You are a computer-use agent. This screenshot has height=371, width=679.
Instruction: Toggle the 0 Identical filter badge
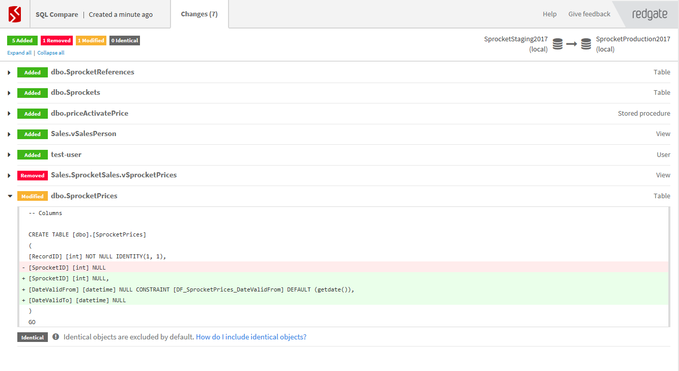(125, 40)
